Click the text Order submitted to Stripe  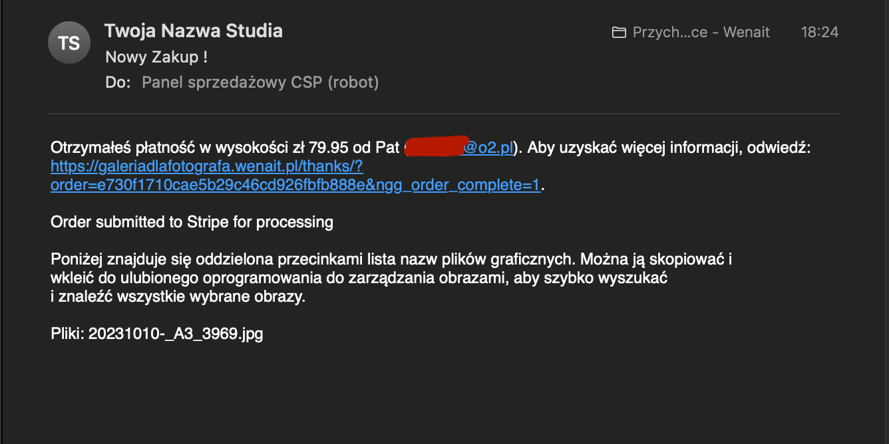tap(192, 222)
